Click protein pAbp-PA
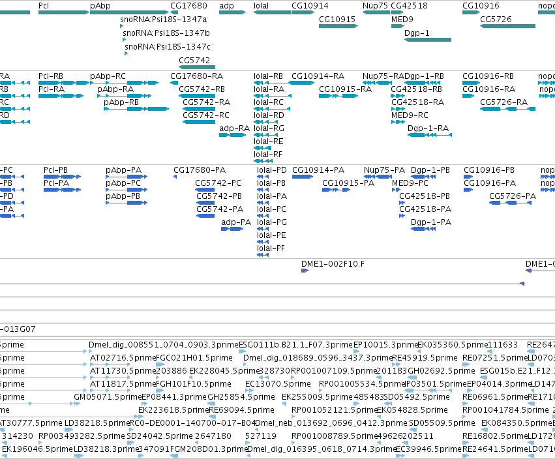The height and width of the screenshot is (459, 555). [127, 177]
